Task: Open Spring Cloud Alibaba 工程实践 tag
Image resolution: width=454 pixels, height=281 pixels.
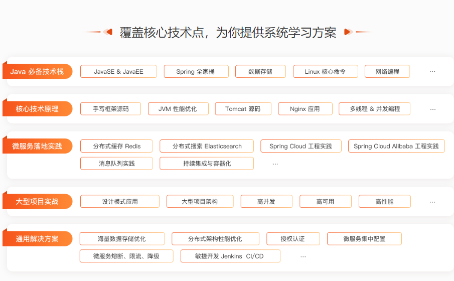Action: [x=396, y=146]
